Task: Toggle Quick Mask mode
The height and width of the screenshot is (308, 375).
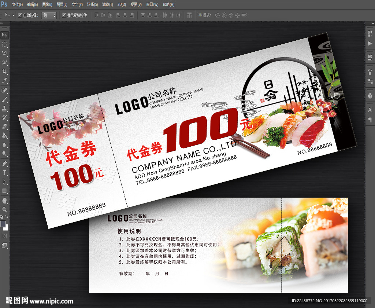Action: (4, 236)
